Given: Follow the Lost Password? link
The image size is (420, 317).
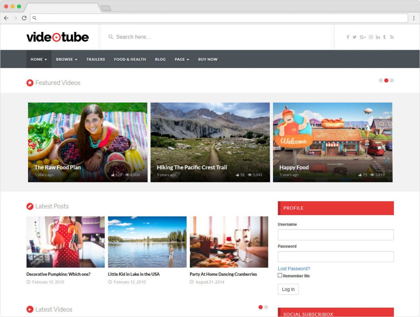Looking at the screenshot, I should click(294, 269).
